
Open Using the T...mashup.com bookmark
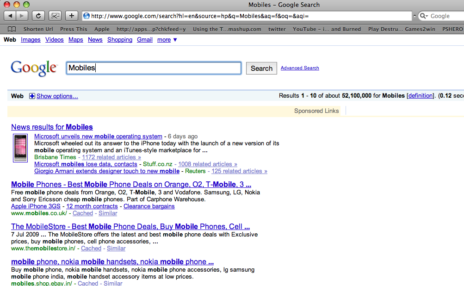tap(227, 29)
